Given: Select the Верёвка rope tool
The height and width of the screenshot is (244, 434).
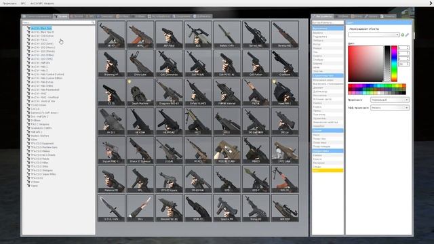Looking at the screenshot, I should [x=328, y=33].
